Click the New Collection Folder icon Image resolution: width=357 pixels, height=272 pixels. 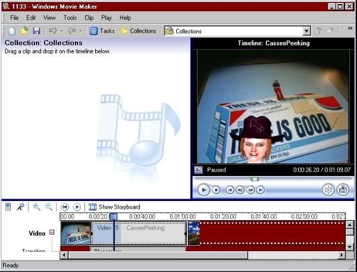(330, 31)
